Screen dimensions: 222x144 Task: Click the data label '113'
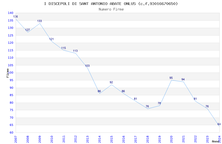point(75,51)
